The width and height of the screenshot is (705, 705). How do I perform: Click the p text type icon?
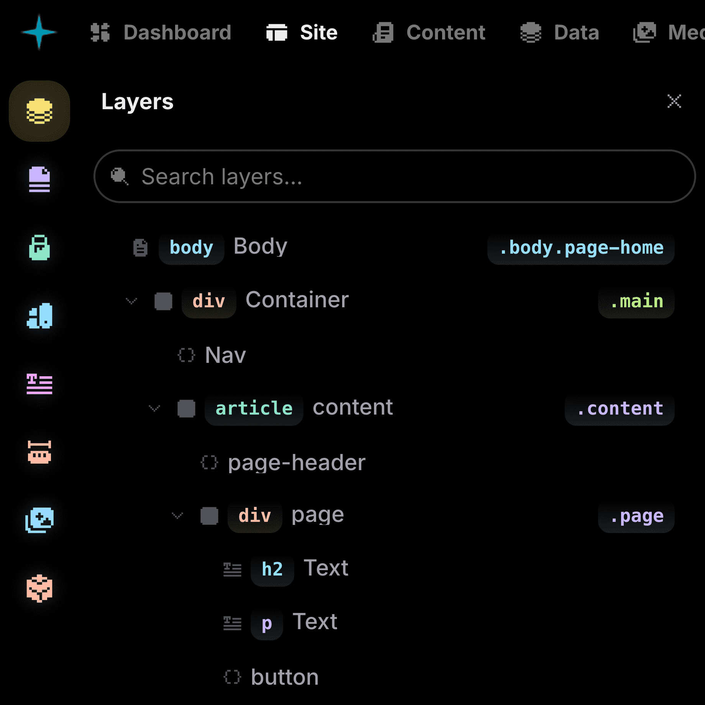[x=232, y=623]
